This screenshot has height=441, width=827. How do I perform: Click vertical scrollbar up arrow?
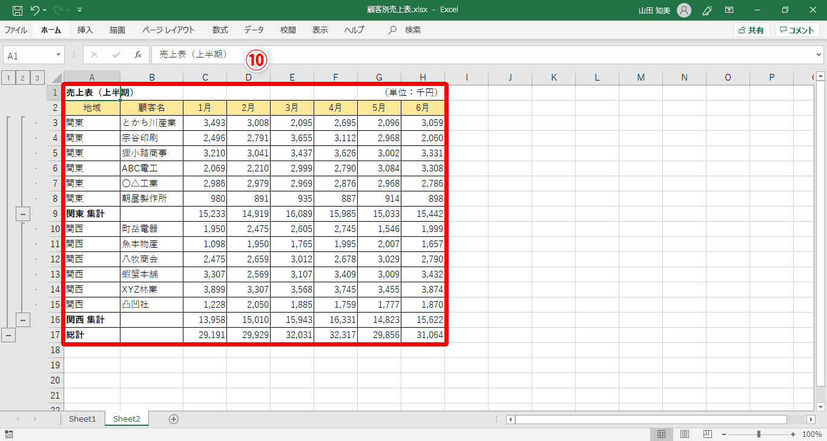pos(821,77)
